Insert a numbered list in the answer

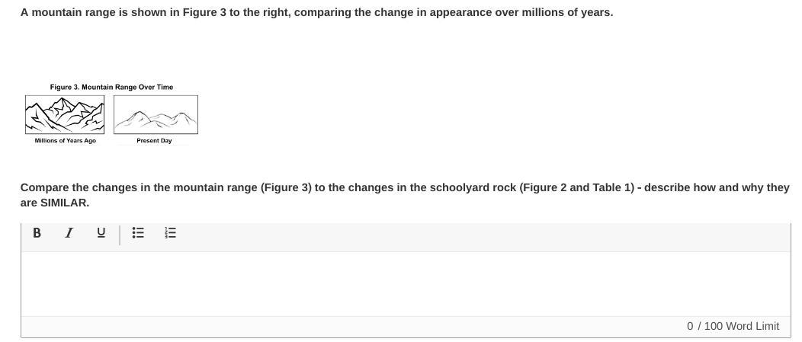click(x=171, y=233)
